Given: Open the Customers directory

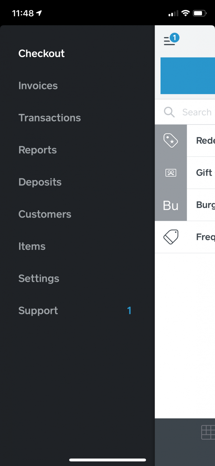Looking at the screenshot, I should tap(45, 214).
